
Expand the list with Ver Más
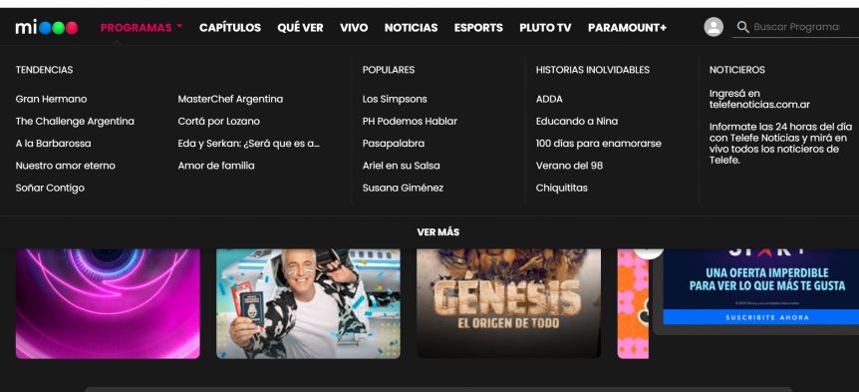[438, 232]
